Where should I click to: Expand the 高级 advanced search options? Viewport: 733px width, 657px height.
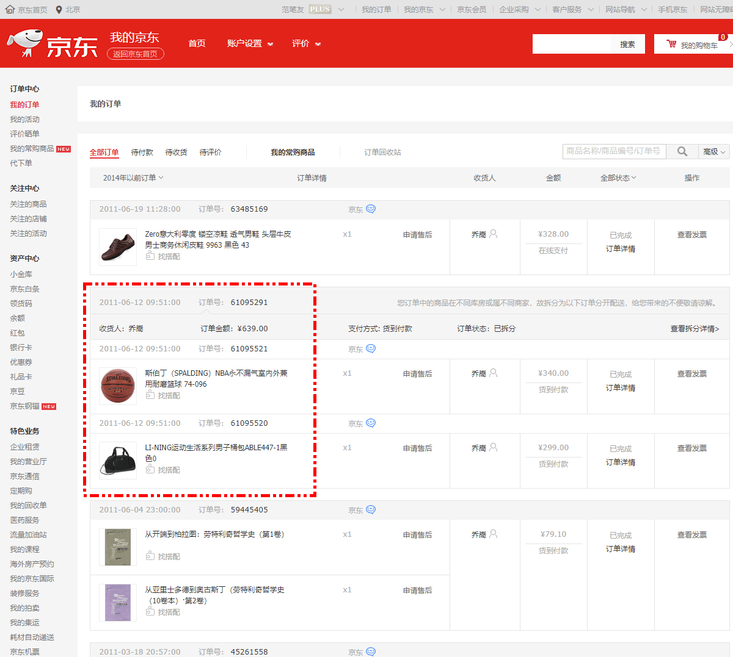tap(714, 151)
